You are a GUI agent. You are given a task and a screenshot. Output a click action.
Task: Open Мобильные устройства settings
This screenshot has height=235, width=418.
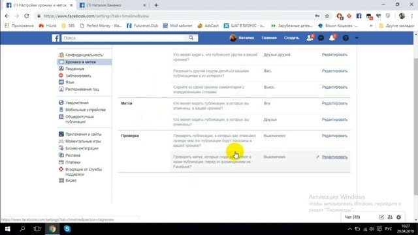[86, 110]
